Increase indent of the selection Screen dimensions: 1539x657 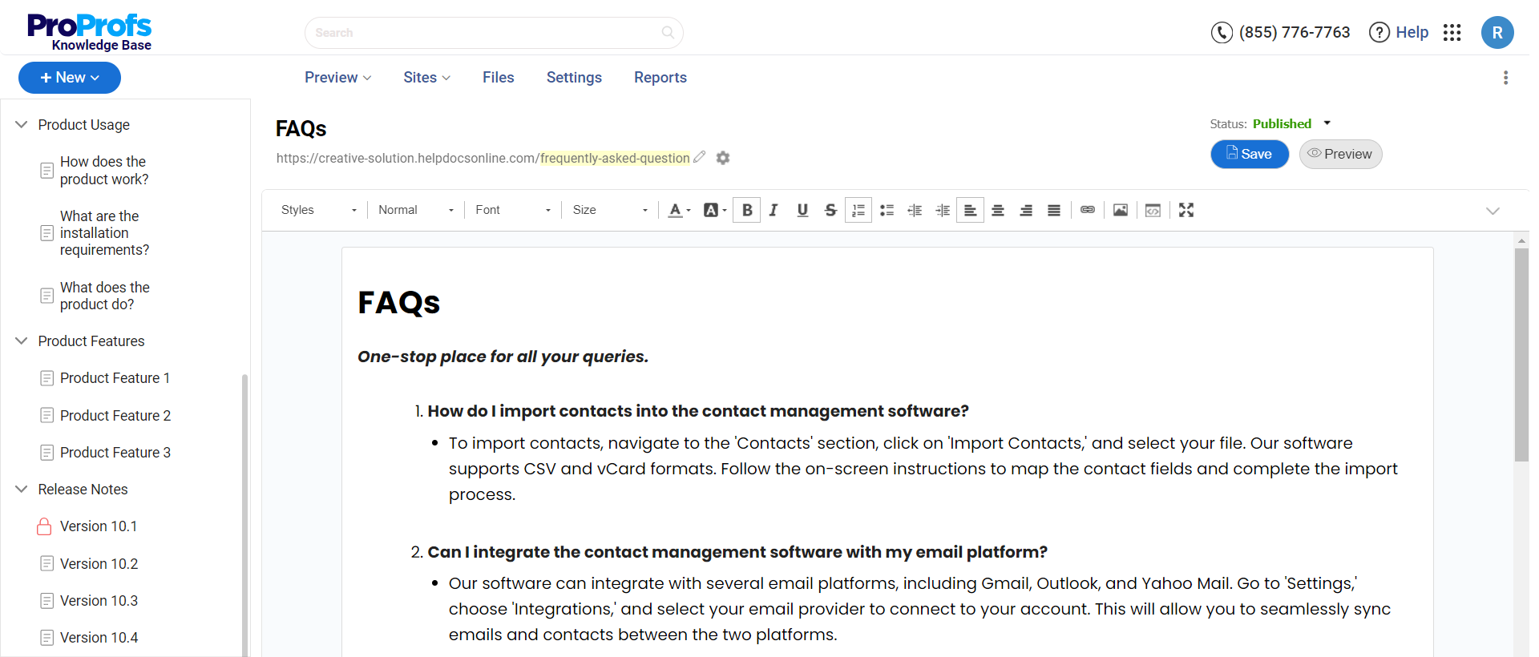(943, 210)
